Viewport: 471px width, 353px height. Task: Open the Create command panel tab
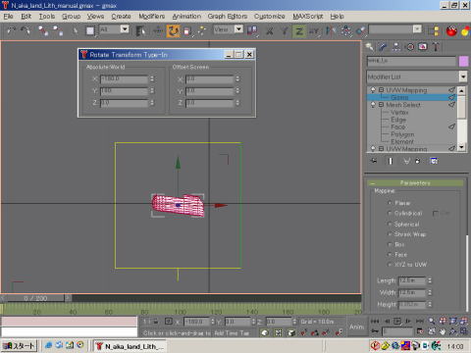(370, 47)
